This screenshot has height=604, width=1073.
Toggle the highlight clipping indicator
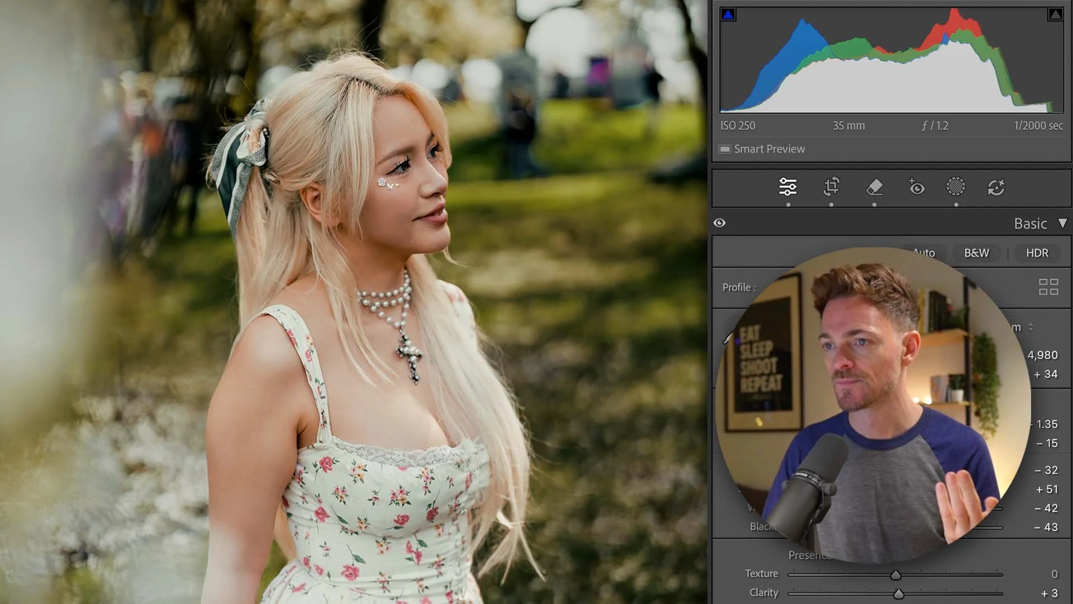coord(1055,15)
